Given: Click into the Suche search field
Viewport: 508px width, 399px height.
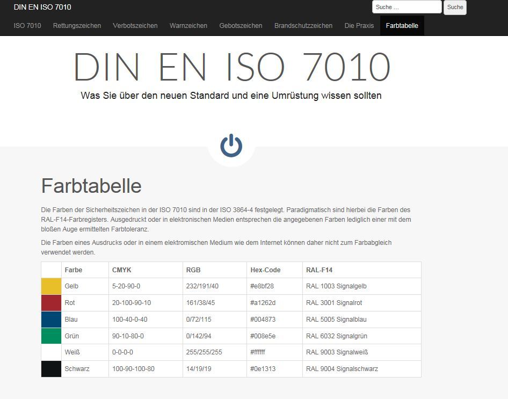Looking at the screenshot, I should pyautogui.click(x=407, y=7).
